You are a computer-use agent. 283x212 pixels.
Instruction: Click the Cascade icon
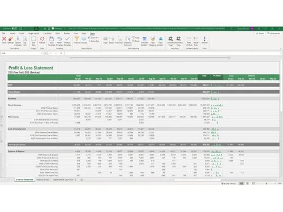[x=84, y=39]
